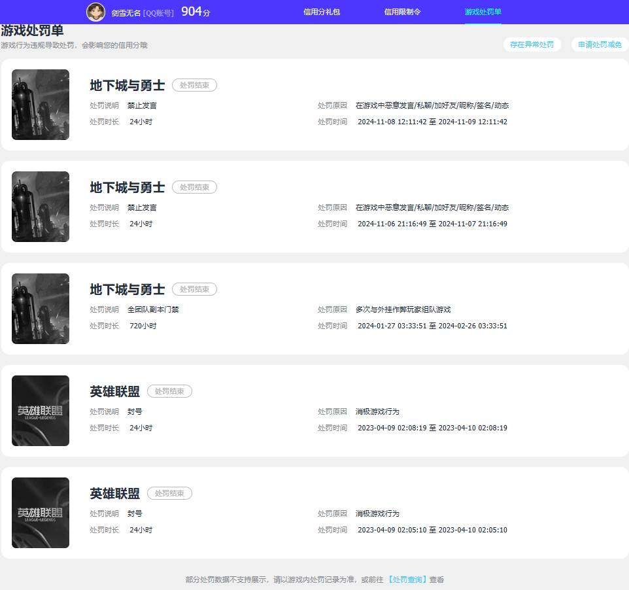Click 处罚结束 badge on 2024-11-06 record
Screen dimensions: 629x590
[x=195, y=187]
